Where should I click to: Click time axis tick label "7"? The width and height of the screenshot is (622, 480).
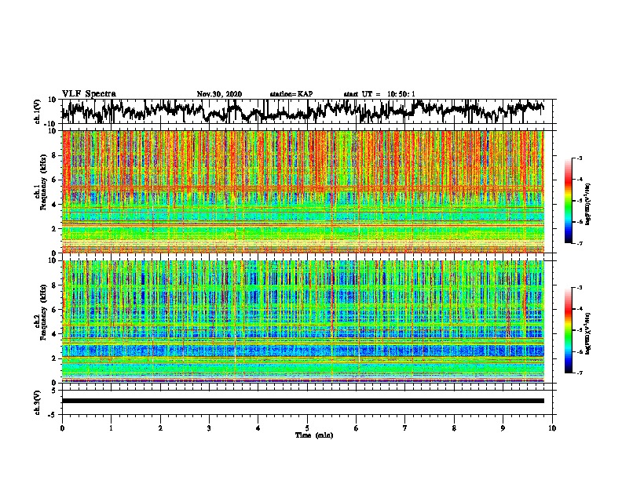pos(405,428)
